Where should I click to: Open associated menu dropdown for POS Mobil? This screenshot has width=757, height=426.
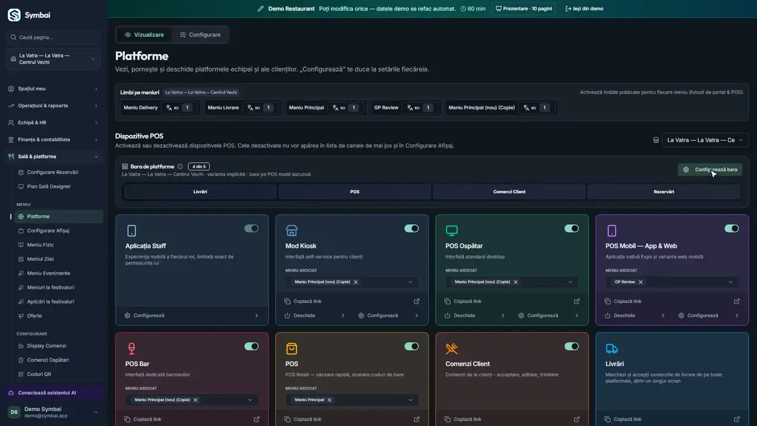pos(672,282)
